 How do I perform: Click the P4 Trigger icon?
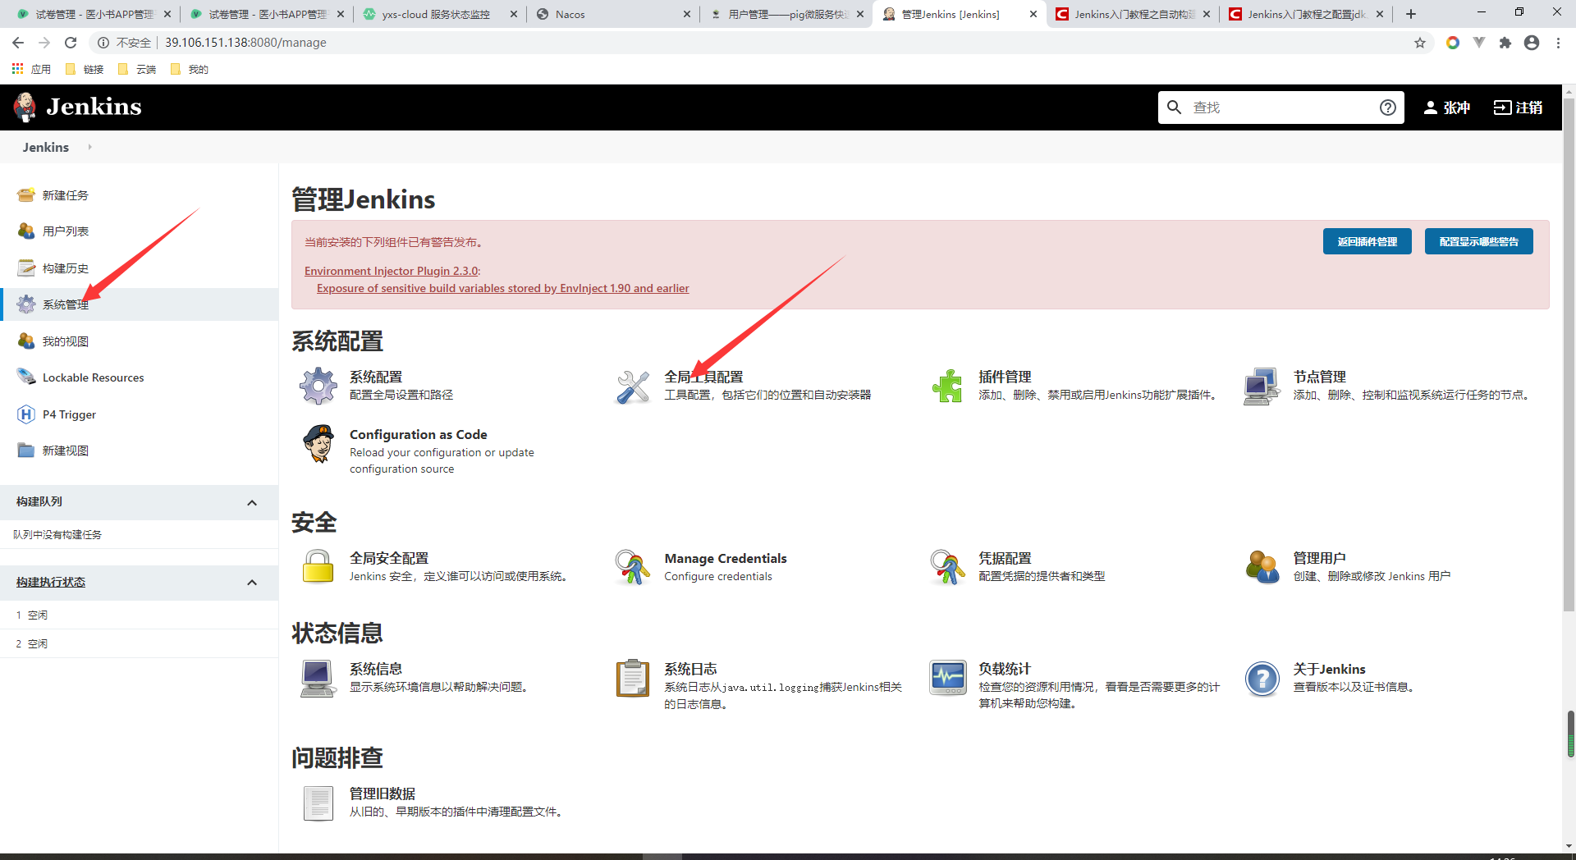[x=26, y=414]
